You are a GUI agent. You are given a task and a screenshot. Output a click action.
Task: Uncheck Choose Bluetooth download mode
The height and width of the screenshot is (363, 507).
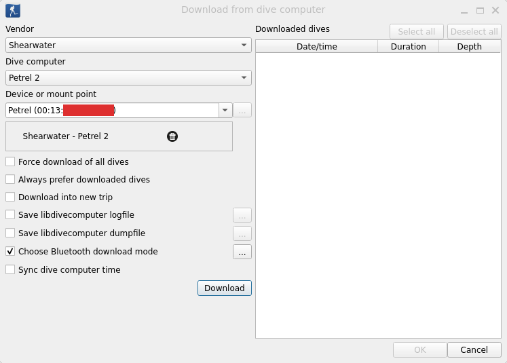10,252
